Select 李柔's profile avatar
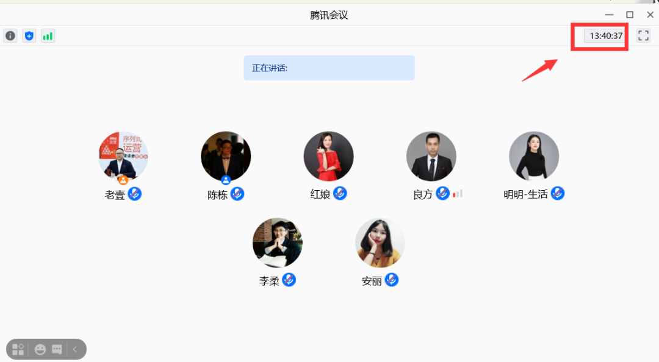This screenshot has height=362, width=659. tap(278, 243)
